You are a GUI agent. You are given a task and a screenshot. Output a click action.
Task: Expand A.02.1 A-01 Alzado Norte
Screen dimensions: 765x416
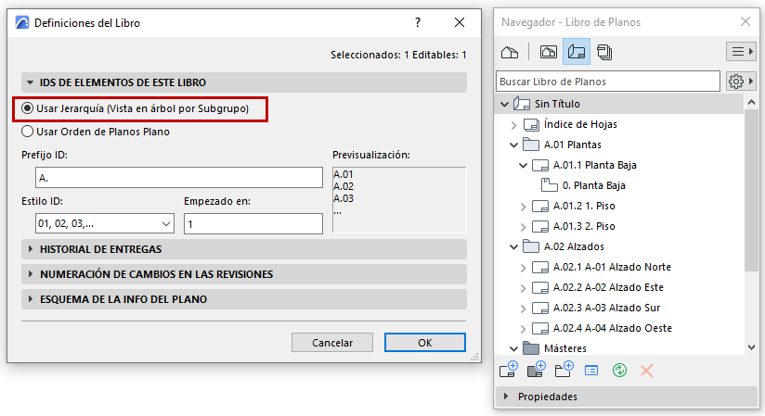(523, 268)
